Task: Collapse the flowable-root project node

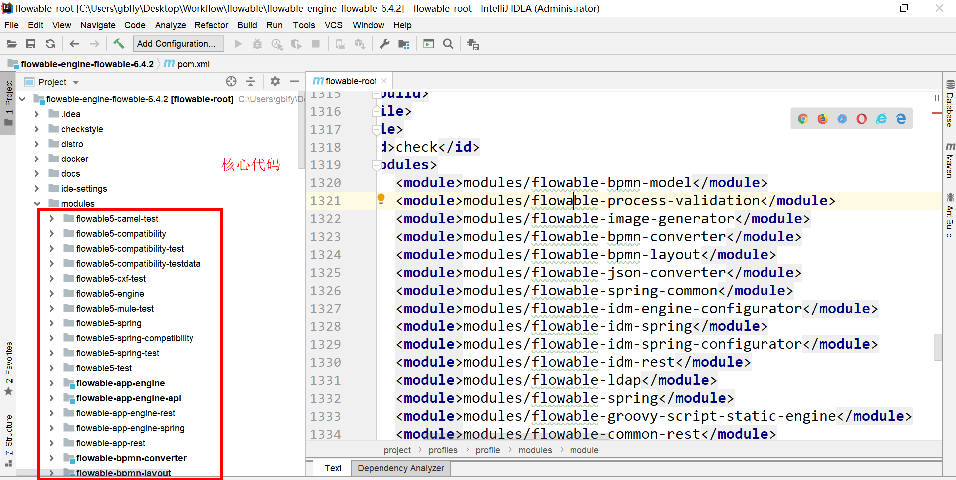Action: point(22,99)
